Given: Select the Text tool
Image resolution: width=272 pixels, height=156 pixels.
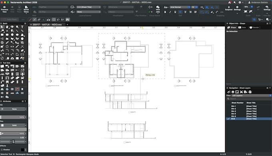Looking at the screenshot, I should [22, 27].
